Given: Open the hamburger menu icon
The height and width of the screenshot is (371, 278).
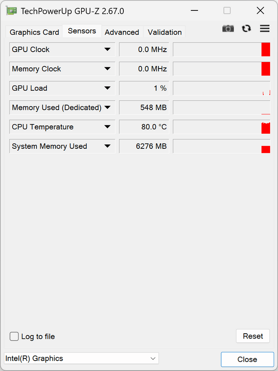Looking at the screenshot, I should pos(265,28).
